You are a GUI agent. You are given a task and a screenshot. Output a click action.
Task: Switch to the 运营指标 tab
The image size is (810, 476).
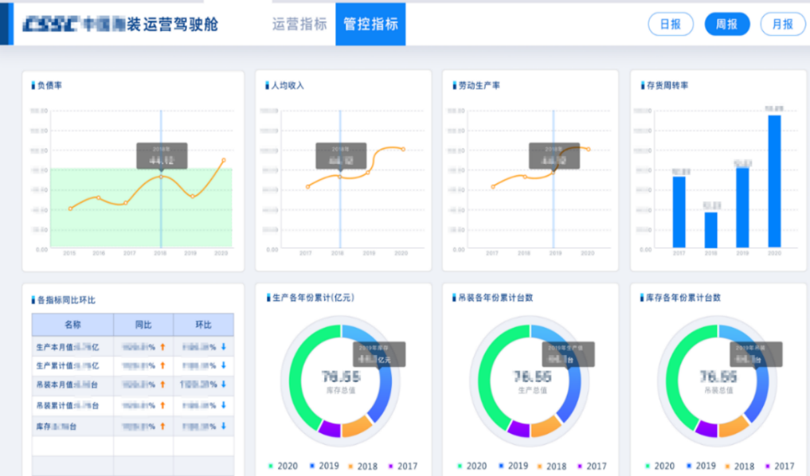pos(299,24)
